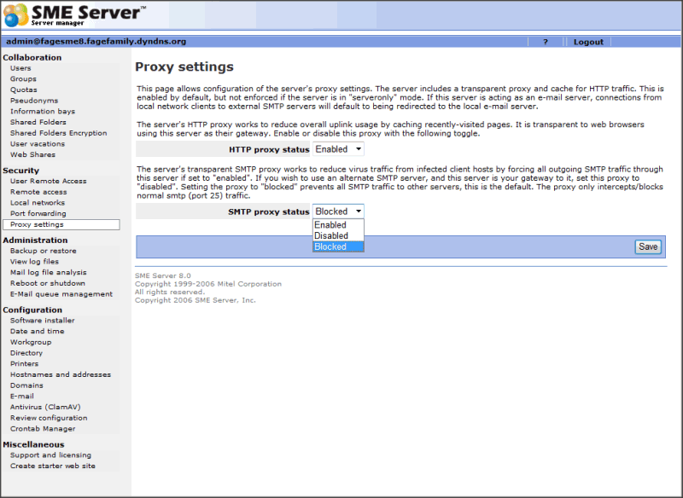
Task: Save the proxy settings
Action: point(648,246)
